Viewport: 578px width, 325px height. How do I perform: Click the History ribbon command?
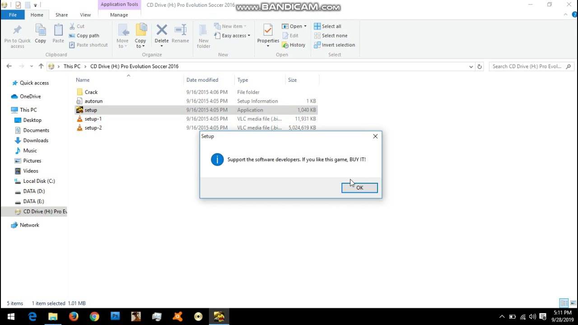click(x=294, y=45)
